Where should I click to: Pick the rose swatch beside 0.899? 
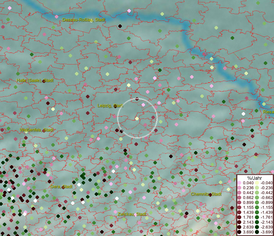[x=239, y=203]
